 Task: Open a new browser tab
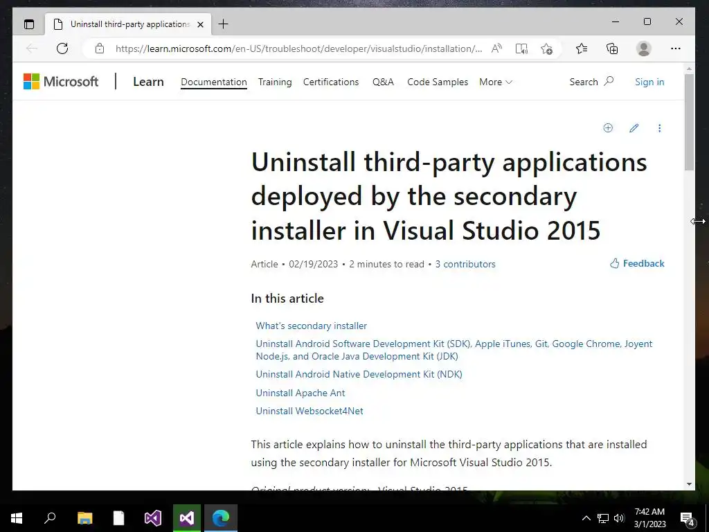(x=223, y=24)
